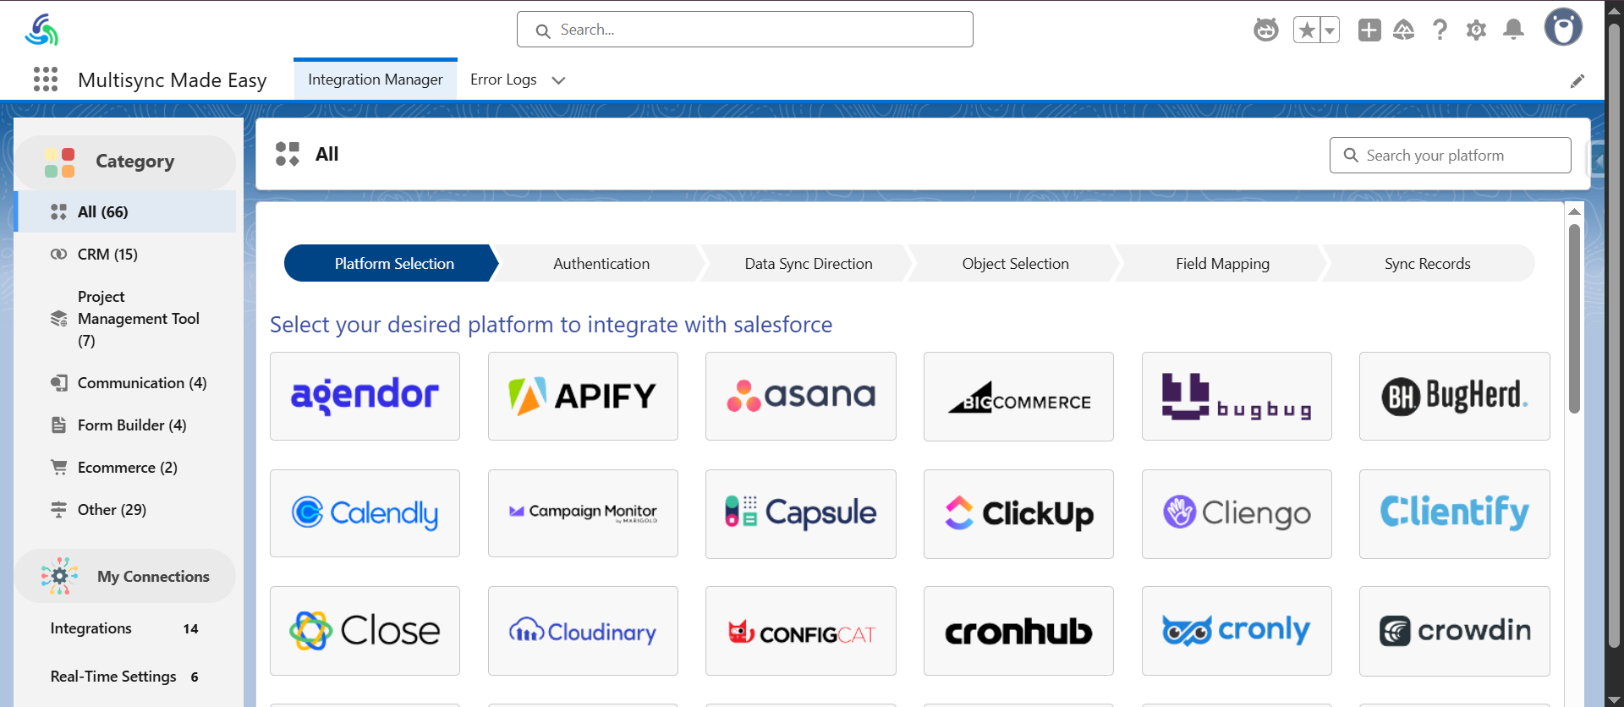Filter by Form Builder (4) category

[x=125, y=425]
